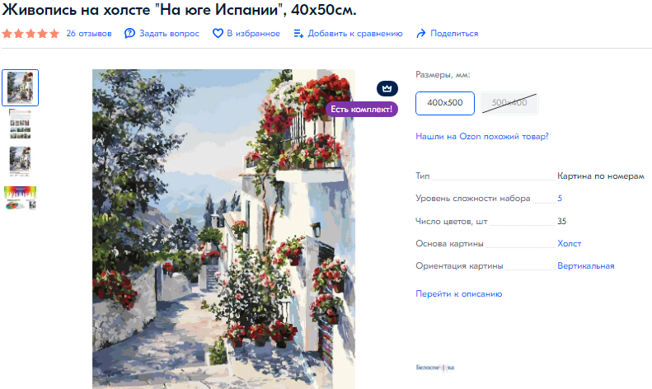The height and width of the screenshot is (389, 652).
Task: Click the Картина по номерам type value
Action: pos(600,176)
